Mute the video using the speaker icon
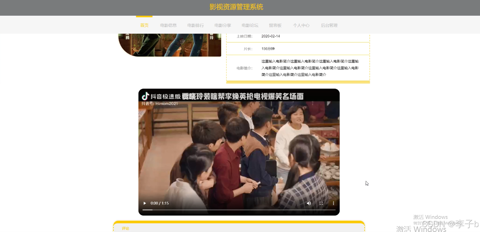The image size is (480, 232). click(309, 203)
